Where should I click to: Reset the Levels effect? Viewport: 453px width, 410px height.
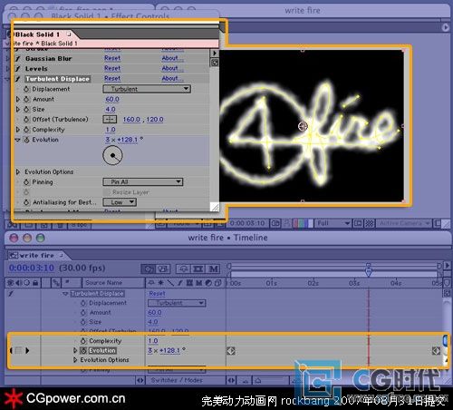click(x=112, y=68)
